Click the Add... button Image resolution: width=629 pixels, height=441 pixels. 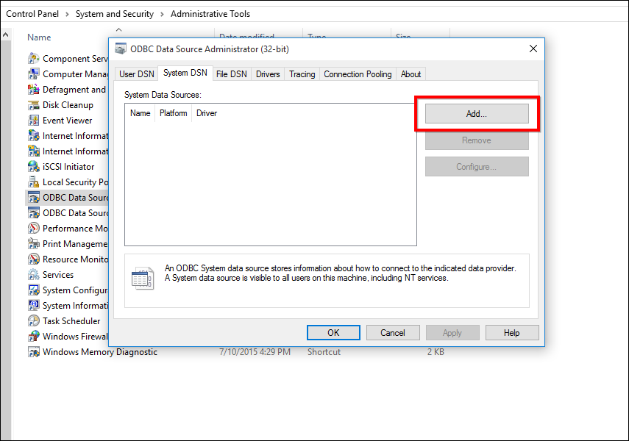[x=477, y=114]
